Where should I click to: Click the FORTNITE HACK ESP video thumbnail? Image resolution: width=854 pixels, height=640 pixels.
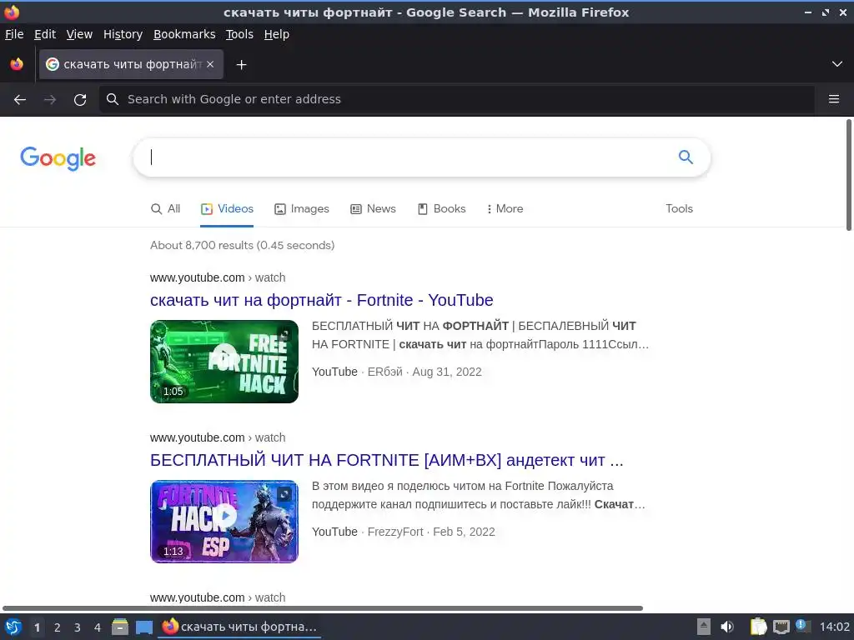[224, 522]
